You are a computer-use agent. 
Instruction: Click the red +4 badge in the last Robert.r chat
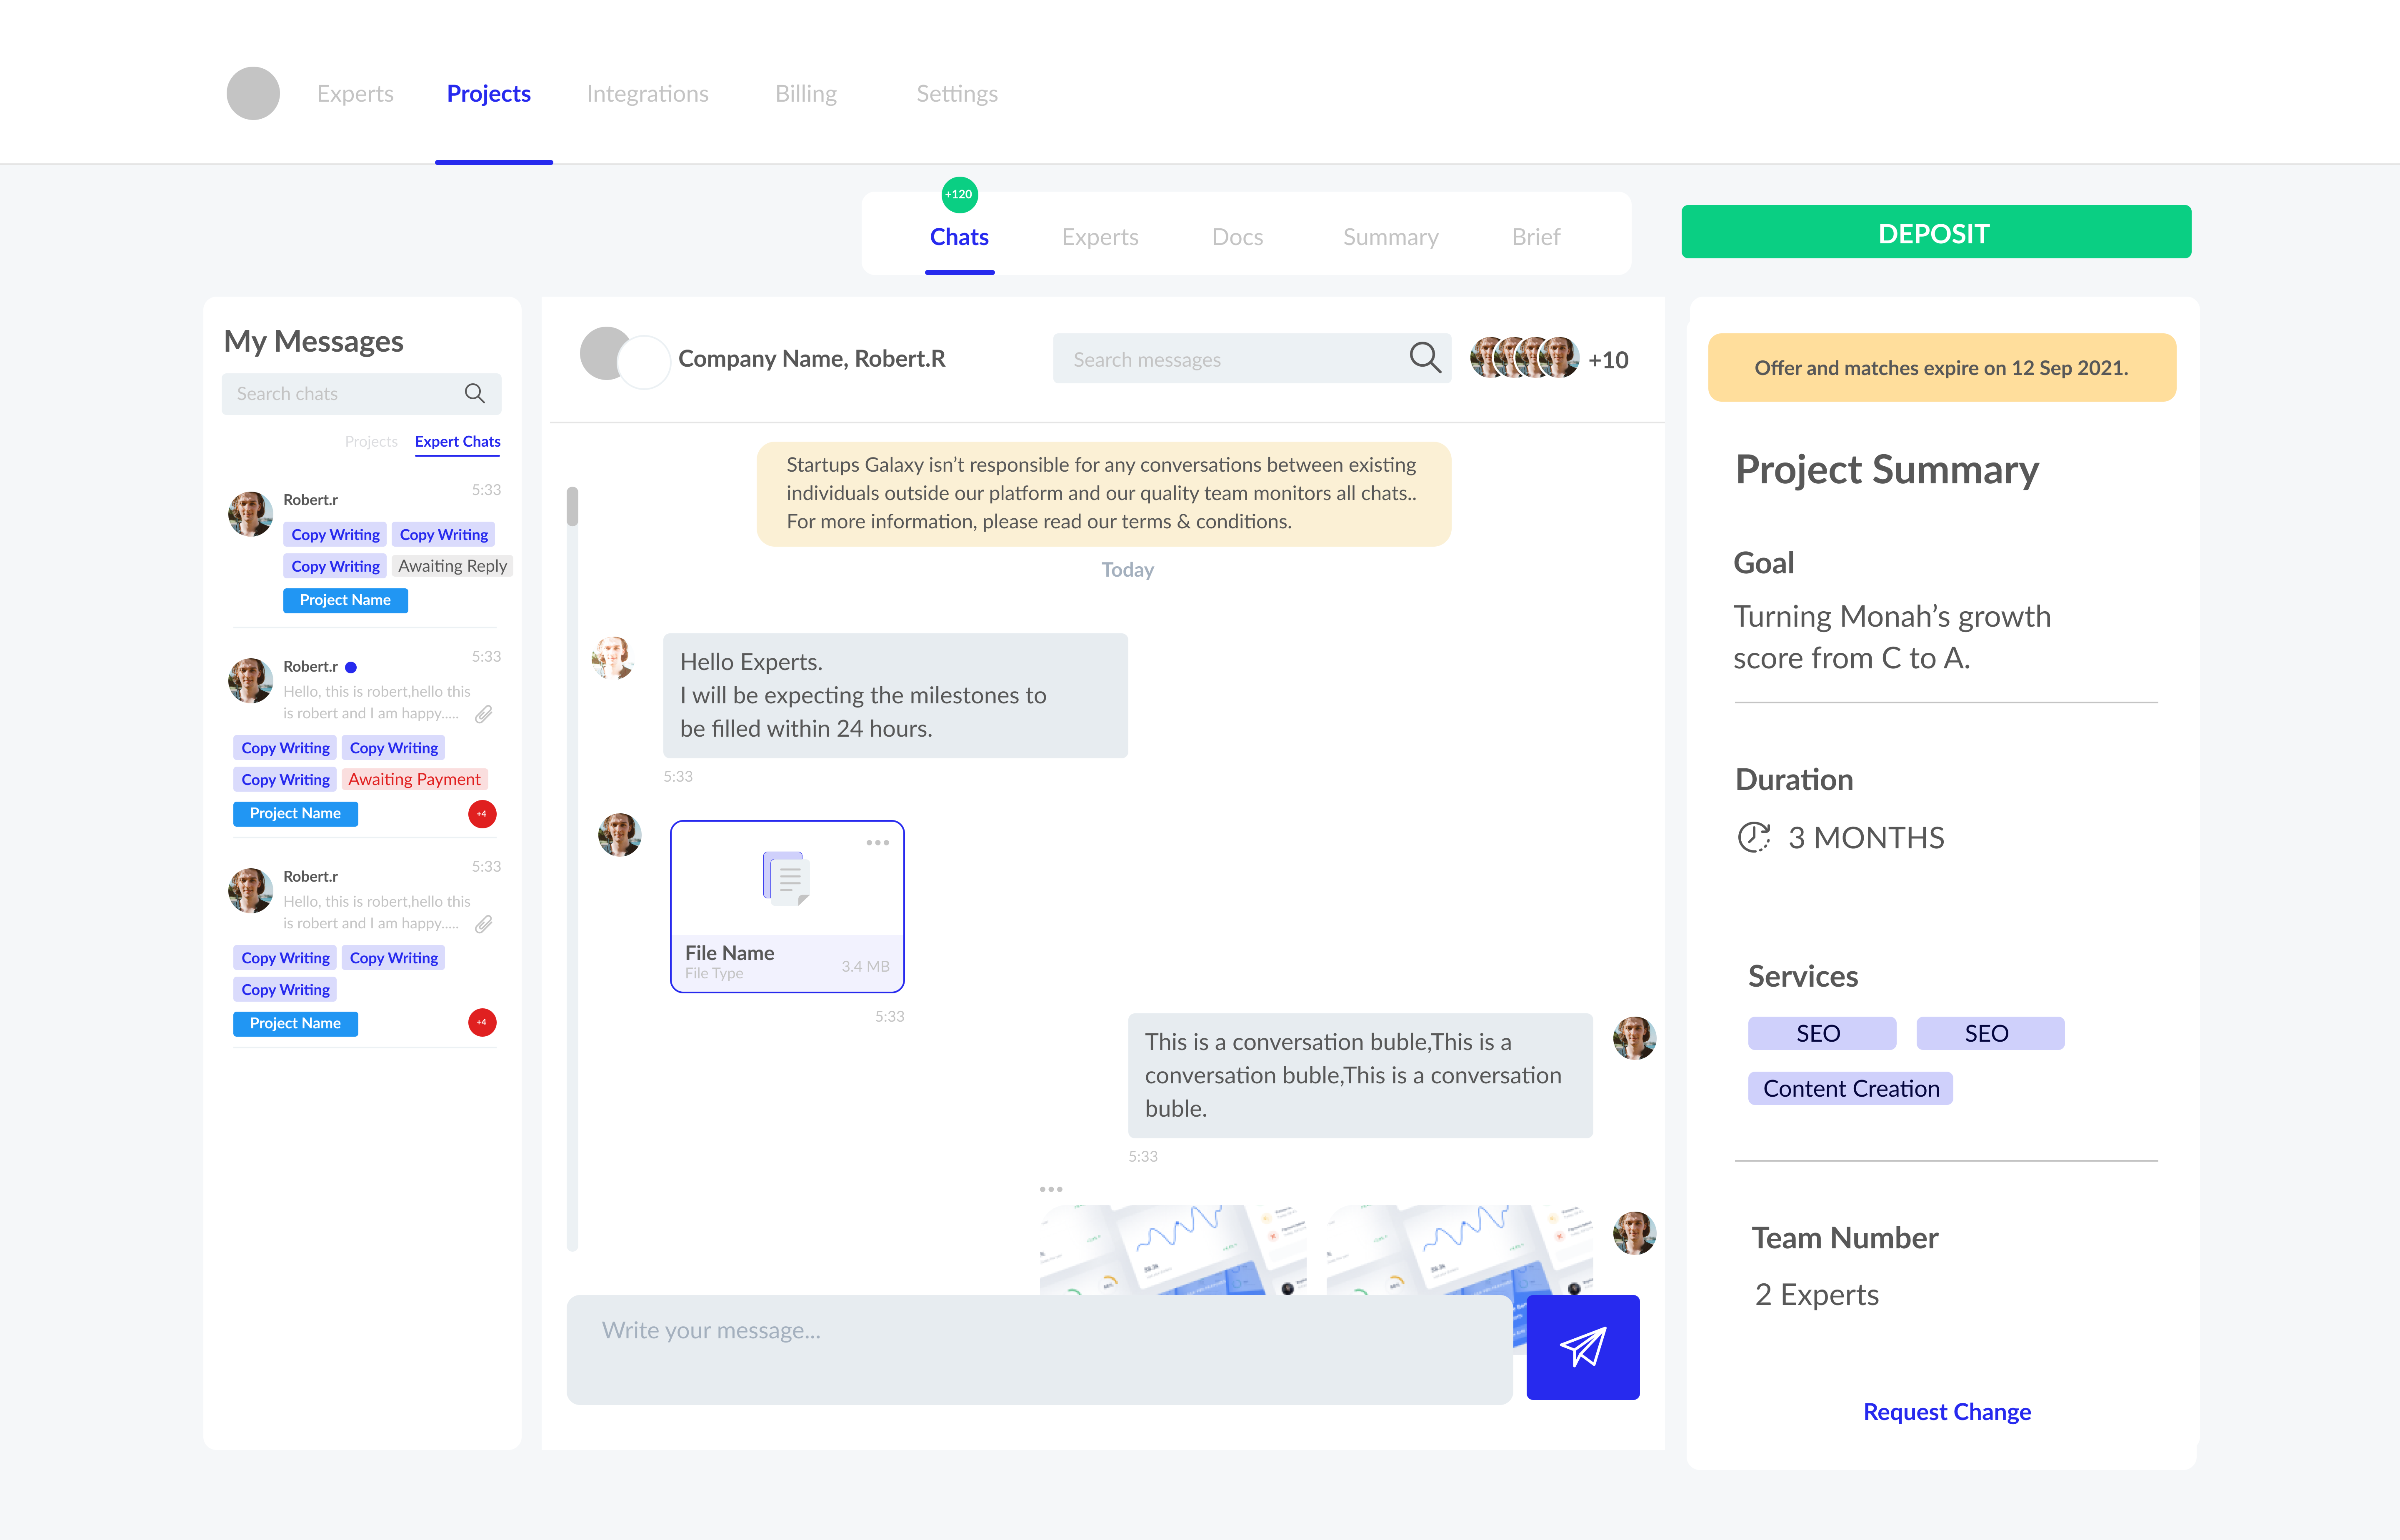[482, 1022]
